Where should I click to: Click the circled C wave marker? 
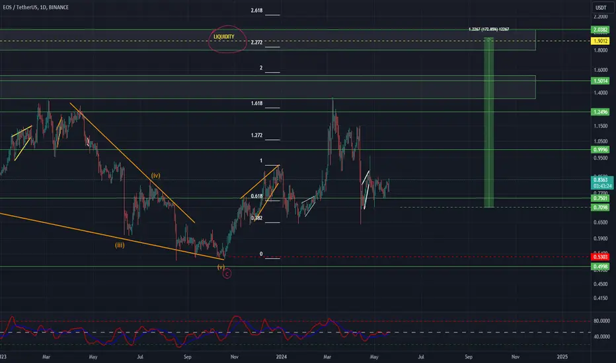tap(227, 274)
